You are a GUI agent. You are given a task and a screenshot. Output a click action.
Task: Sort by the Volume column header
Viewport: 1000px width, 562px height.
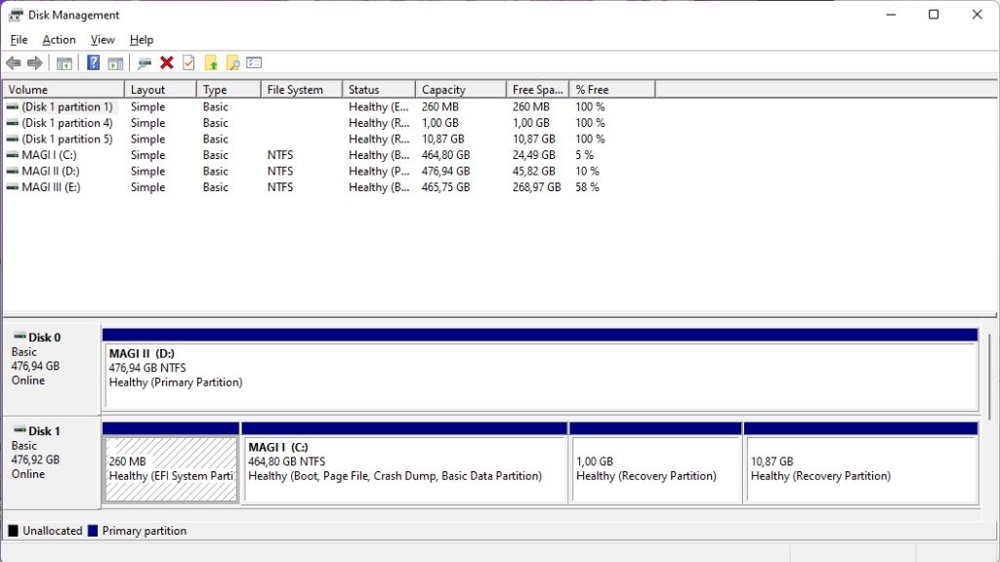[x=63, y=89]
